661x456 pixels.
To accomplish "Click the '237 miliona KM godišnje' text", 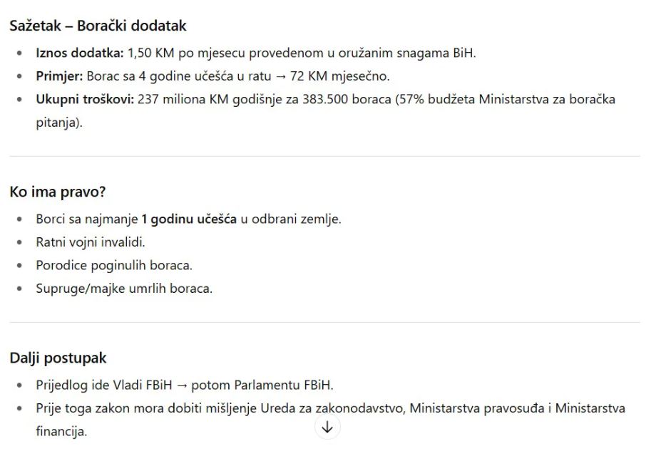I will [x=201, y=99].
